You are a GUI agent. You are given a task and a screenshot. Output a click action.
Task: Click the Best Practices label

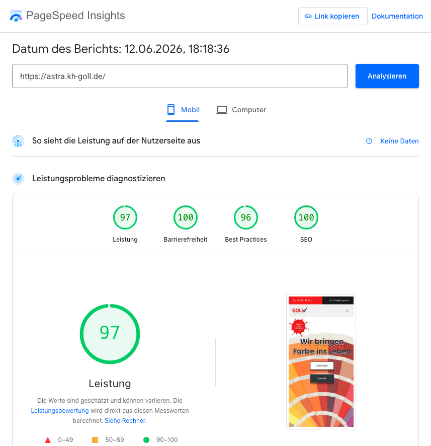pyautogui.click(x=246, y=240)
